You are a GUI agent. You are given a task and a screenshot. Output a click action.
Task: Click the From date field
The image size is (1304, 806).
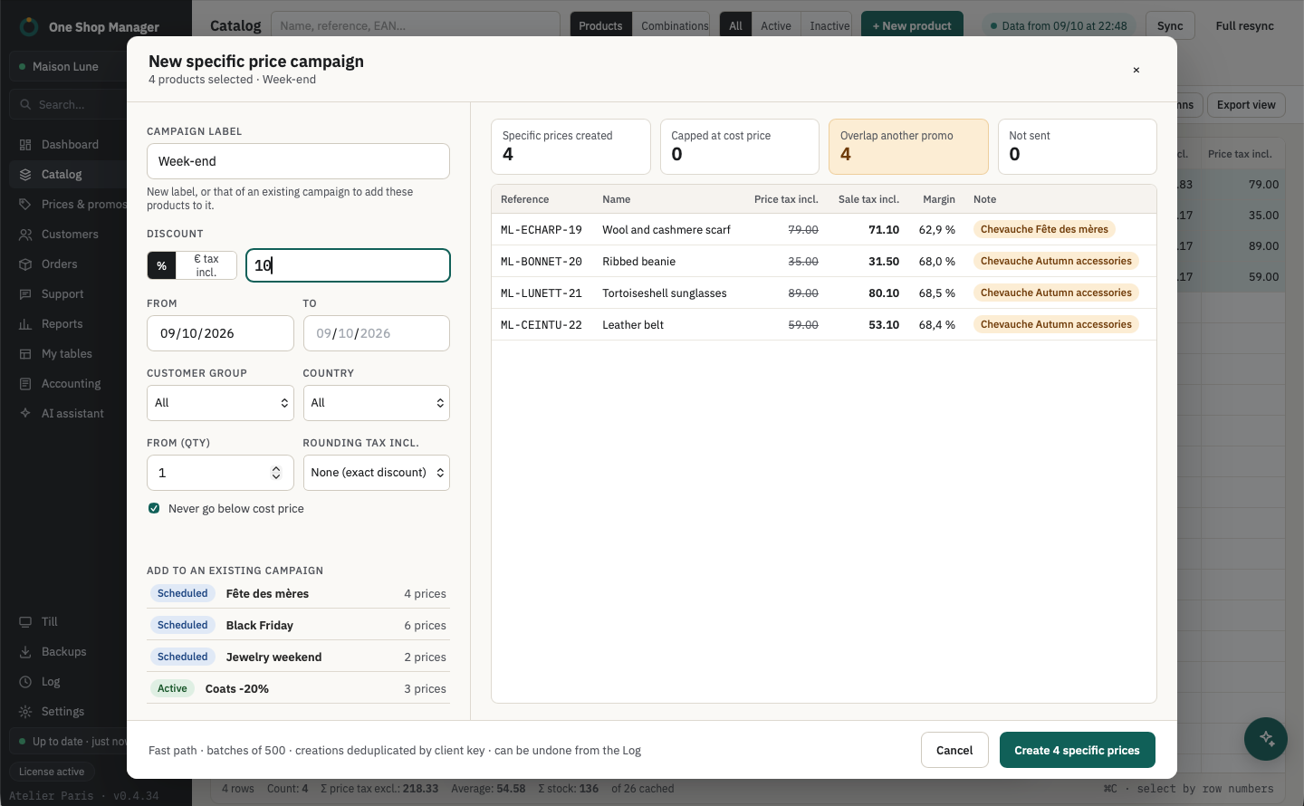220,333
